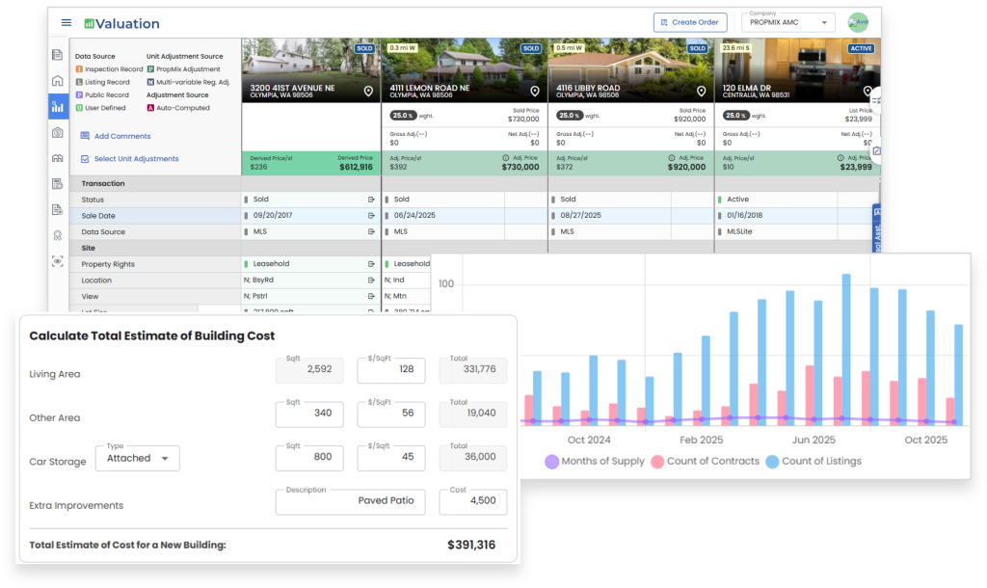Open the eye scan icon in sidebar

click(x=58, y=261)
